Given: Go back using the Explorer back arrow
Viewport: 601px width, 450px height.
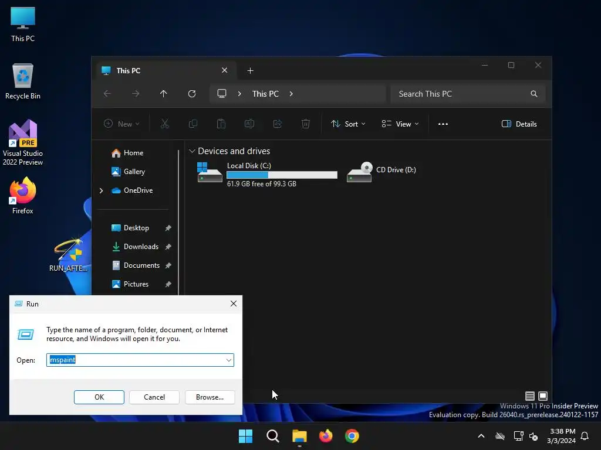Looking at the screenshot, I should pos(107,94).
